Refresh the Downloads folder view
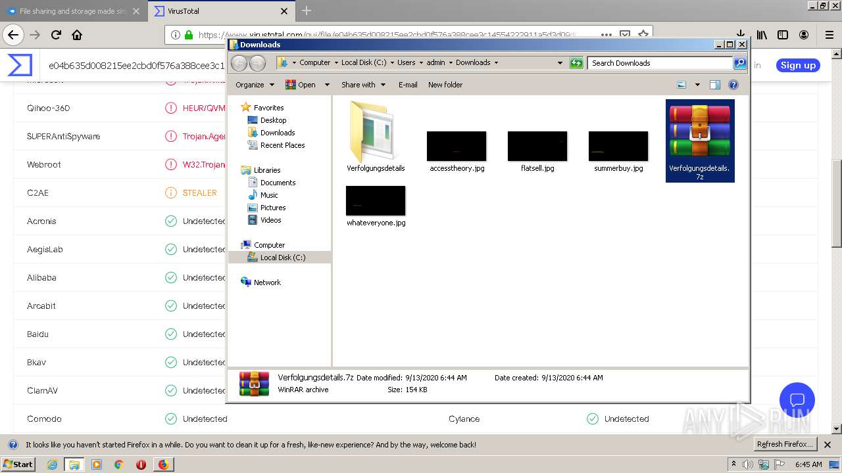842x473 pixels. click(x=576, y=63)
